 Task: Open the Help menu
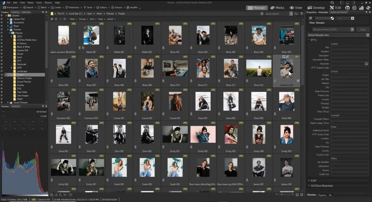tap(57, 2)
